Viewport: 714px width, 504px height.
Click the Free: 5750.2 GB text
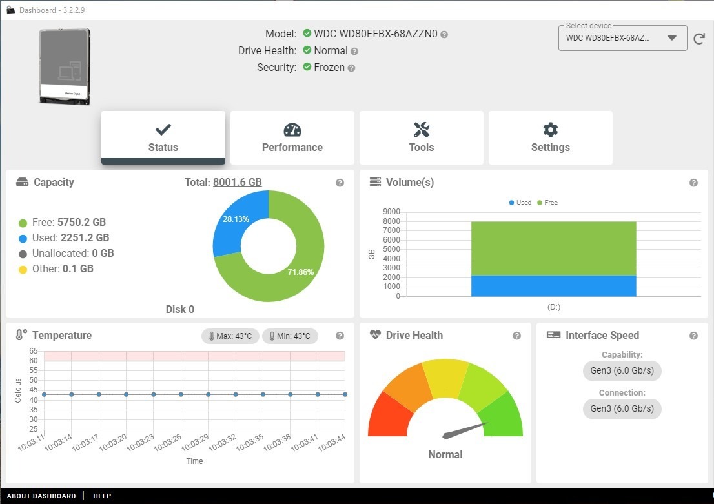click(69, 223)
